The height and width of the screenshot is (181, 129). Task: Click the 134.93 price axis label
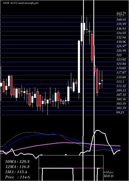click(x=121, y=33)
